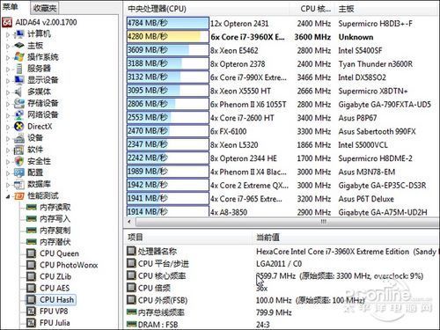440x330 pixels.
Task: Select the DirectX icon in sidebar
Action: (x=19, y=127)
